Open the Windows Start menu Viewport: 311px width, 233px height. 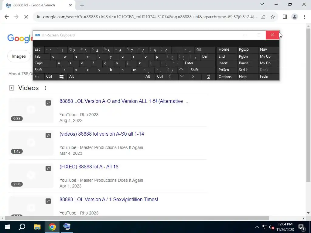7,227
